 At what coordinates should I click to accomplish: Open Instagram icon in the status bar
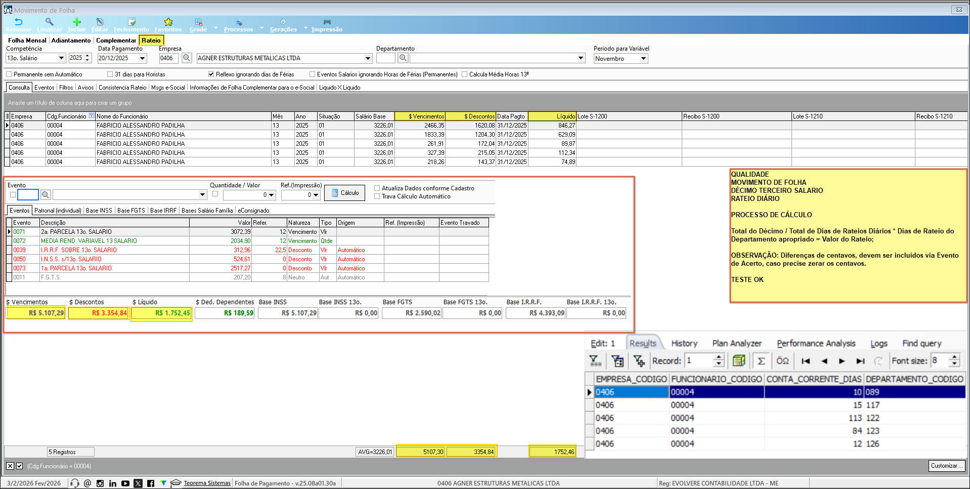click(x=100, y=483)
